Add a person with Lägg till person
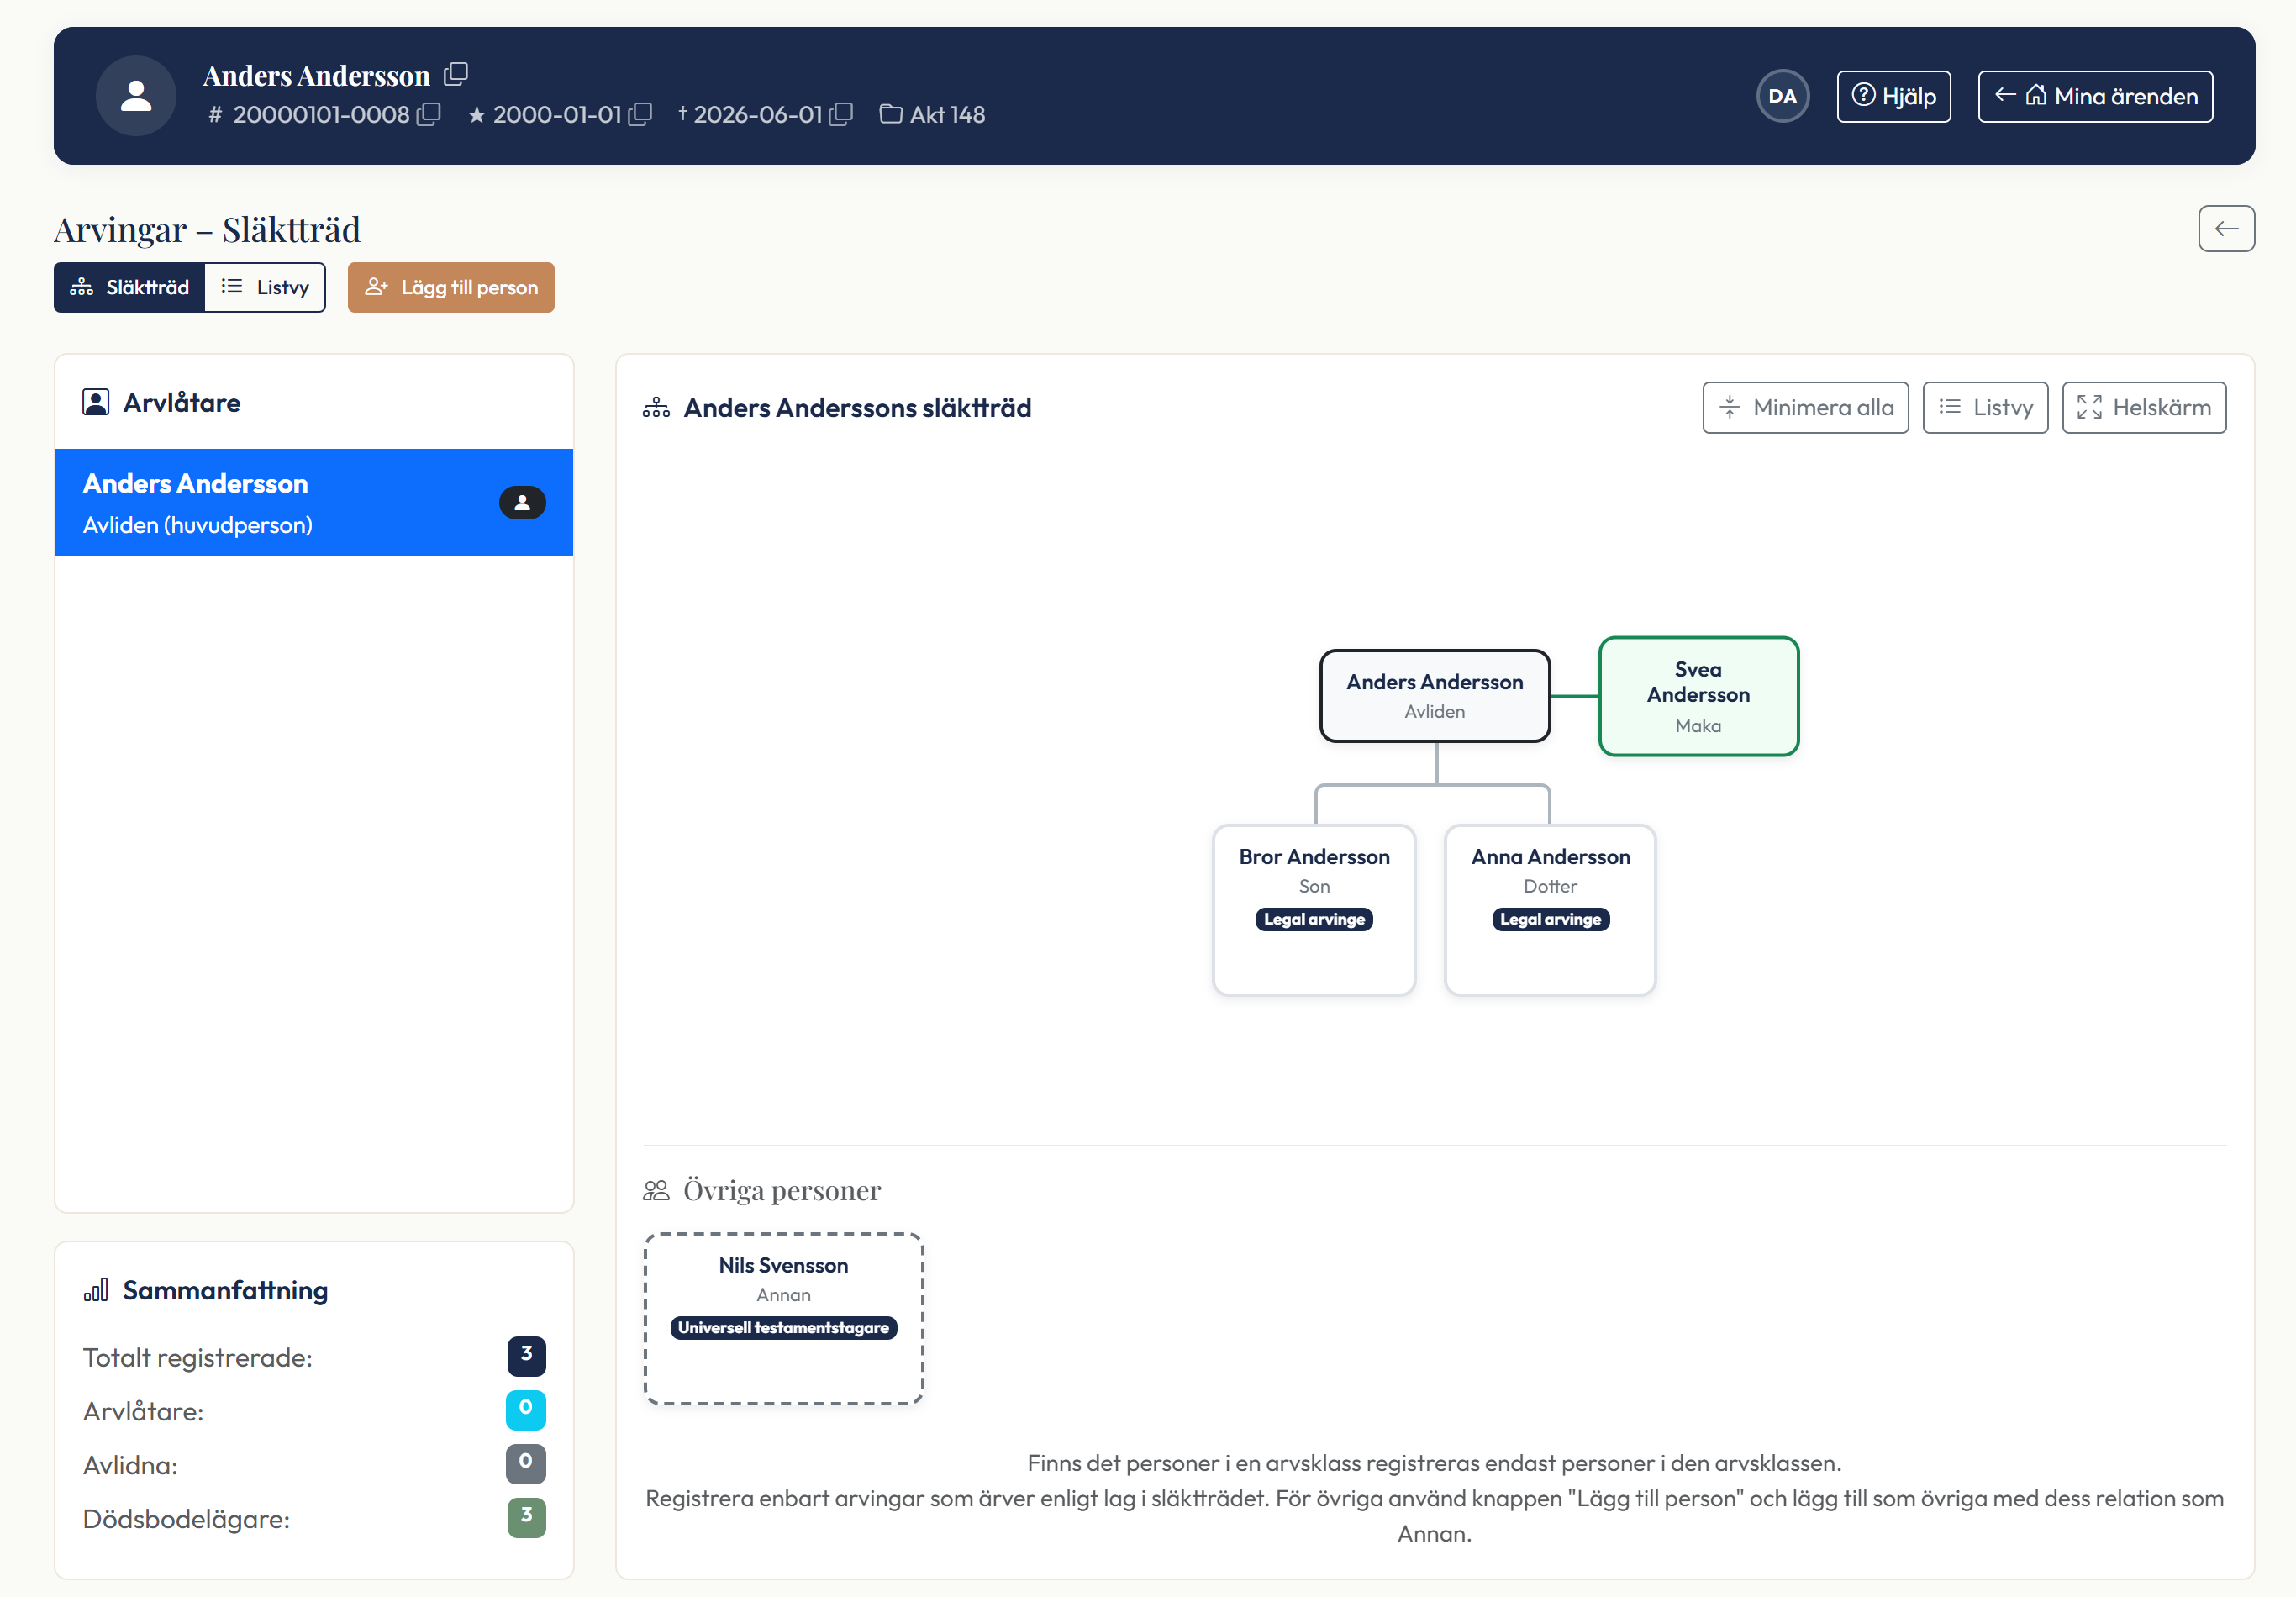The width and height of the screenshot is (2296, 1597). [451, 288]
